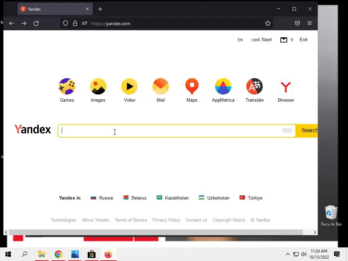Open Yandex Video icon
This screenshot has width=348, height=261.
pos(129,87)
